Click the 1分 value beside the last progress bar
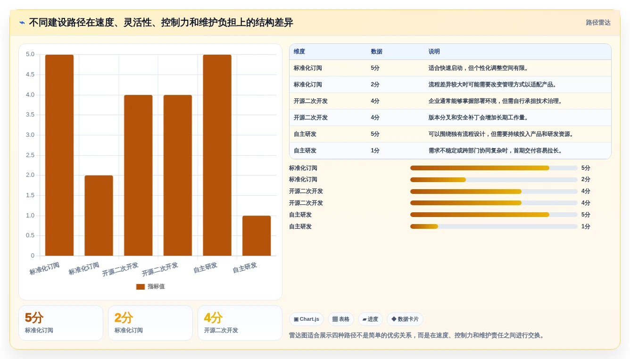 [x=586, y=226]
